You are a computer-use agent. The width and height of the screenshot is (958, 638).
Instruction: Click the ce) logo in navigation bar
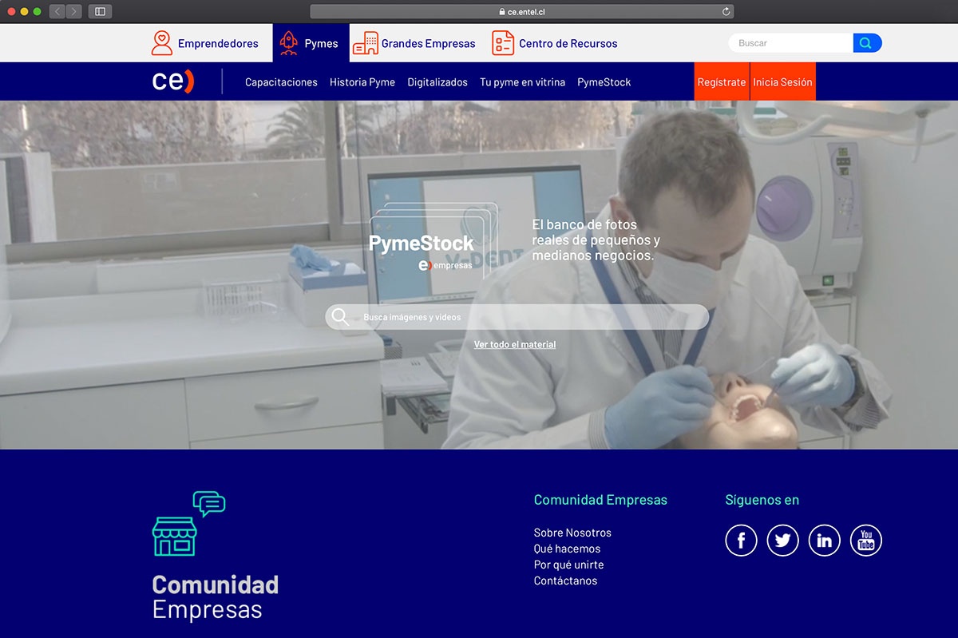coord(173,81)
